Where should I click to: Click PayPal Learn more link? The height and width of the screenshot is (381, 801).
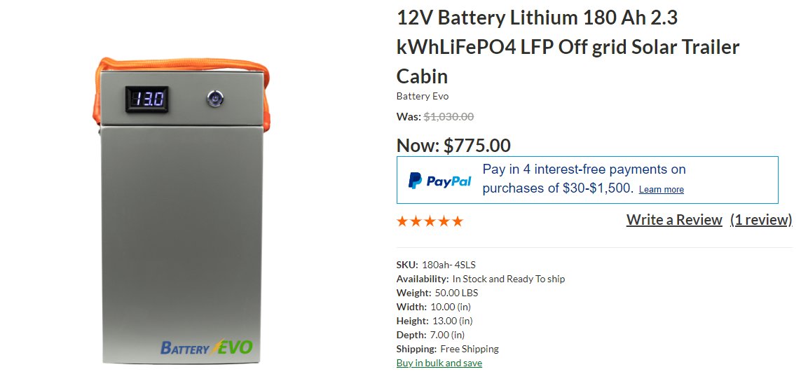click(661, 190)
